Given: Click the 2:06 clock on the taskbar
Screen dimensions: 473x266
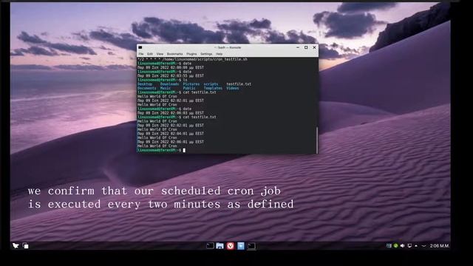Looking at the screenshot, I should tap(440, 246).
